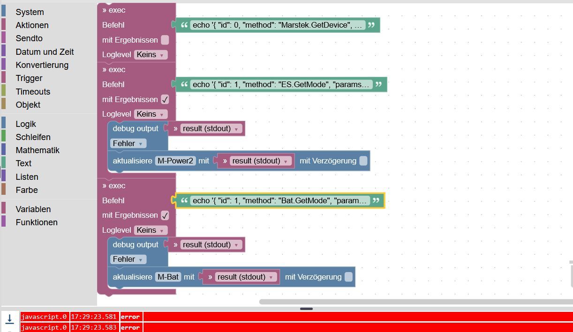
Task: Open the Loglevel Keins dropdown of first exec
Action: tap(151, 54)
